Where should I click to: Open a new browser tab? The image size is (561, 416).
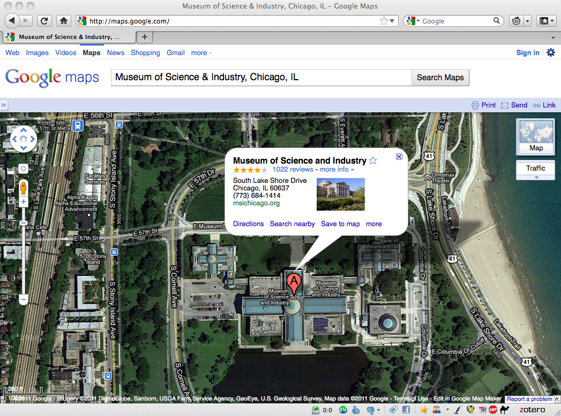[x=145, y=37]
